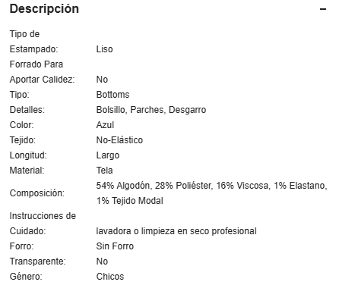The image size is (339, 285).
Task: Click the Descripción heading
Action: (44, 9)
